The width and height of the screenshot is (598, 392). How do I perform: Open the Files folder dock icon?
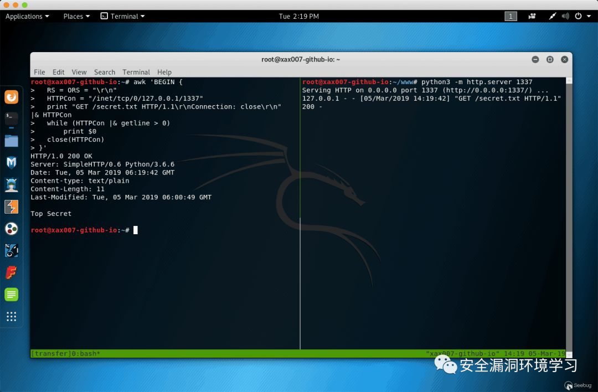[12, 141]
